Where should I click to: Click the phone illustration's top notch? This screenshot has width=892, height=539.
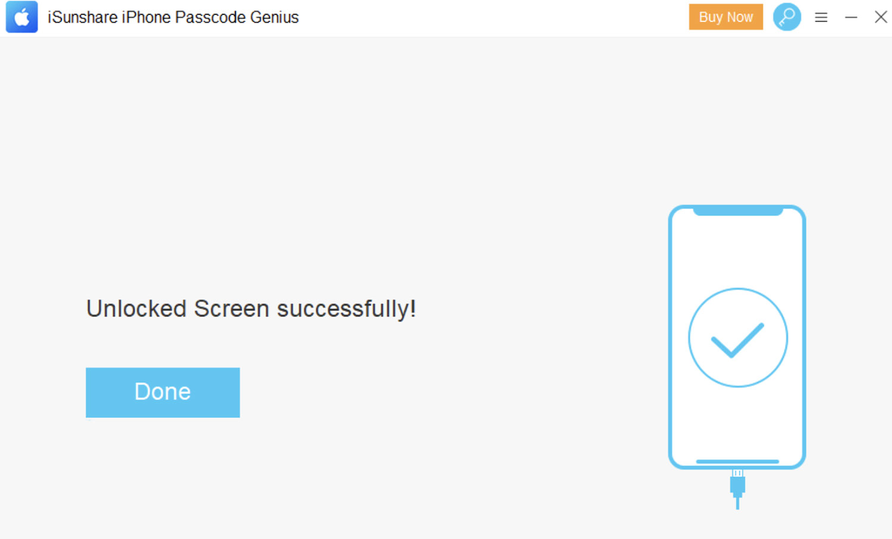point(738,210)
